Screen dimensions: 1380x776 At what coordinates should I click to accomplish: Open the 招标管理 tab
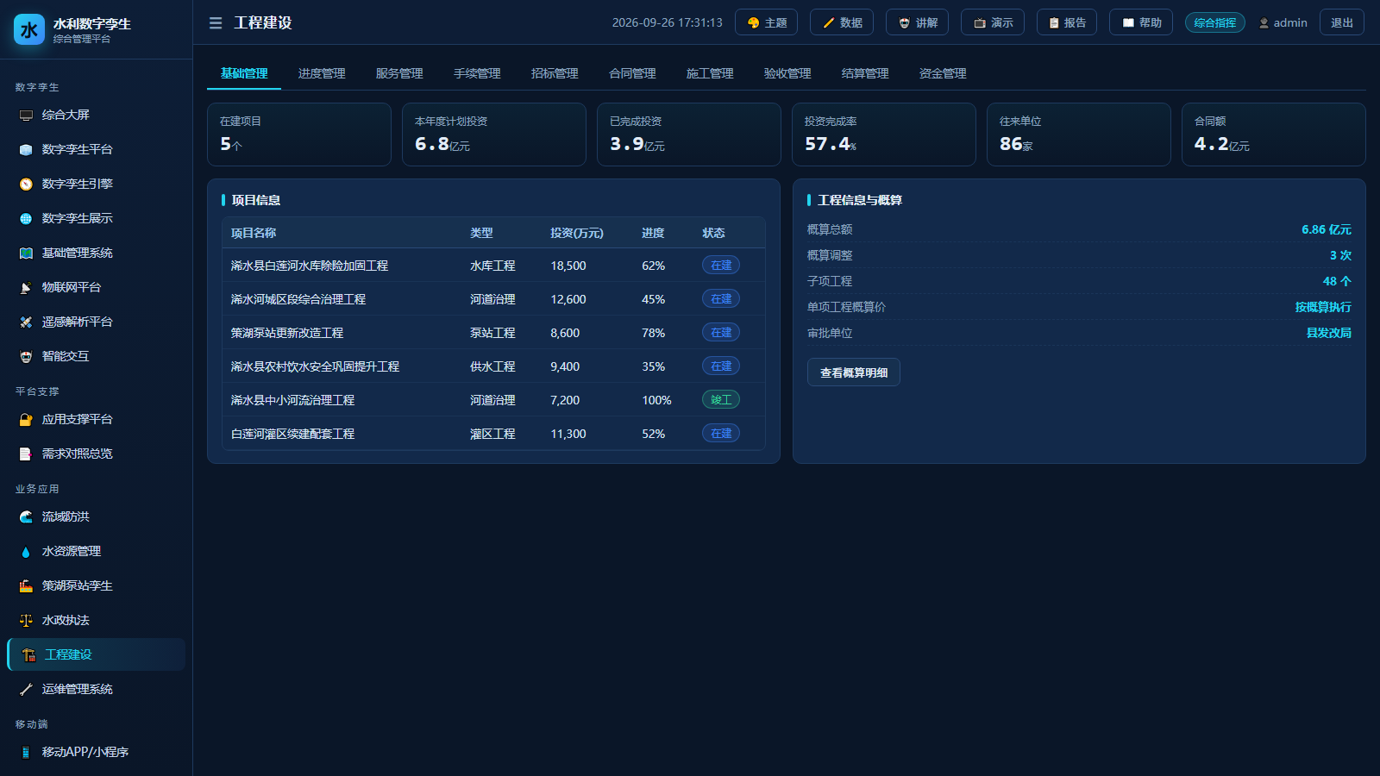(x=555, y=73)
